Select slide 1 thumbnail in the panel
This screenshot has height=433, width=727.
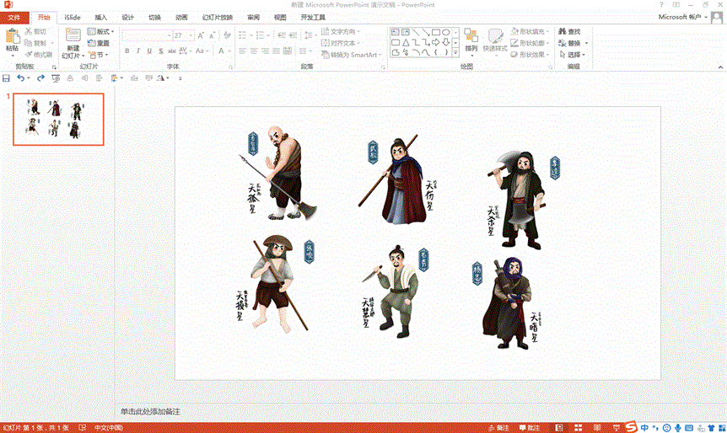point(57,119)
